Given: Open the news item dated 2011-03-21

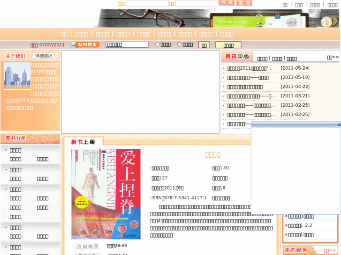Looking at the screenshot, I should pos(251,96).
